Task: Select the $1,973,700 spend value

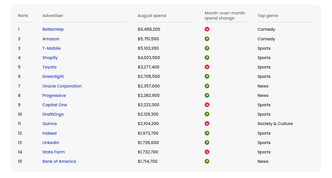Action: (x=148, y=133)
